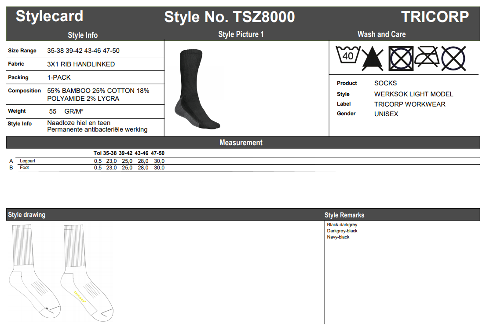Image resolution: width=486 pixels, height=327 pixels.
Task: Select the Black-darkgrey color remark
Action: [342, 225]
